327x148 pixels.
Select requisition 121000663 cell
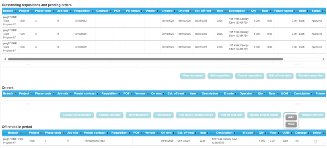coord(84,21)
